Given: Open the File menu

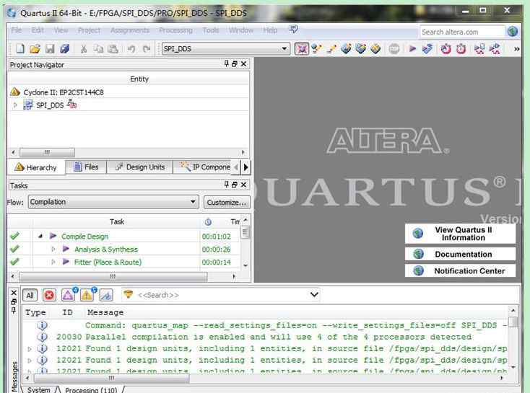Looking at the screenshot, I should [x=16, y=30].
